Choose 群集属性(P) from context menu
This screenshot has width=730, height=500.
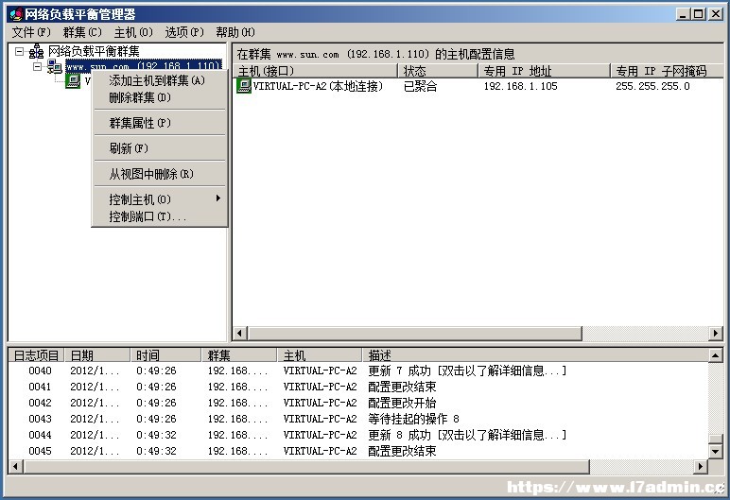point(159,123)
